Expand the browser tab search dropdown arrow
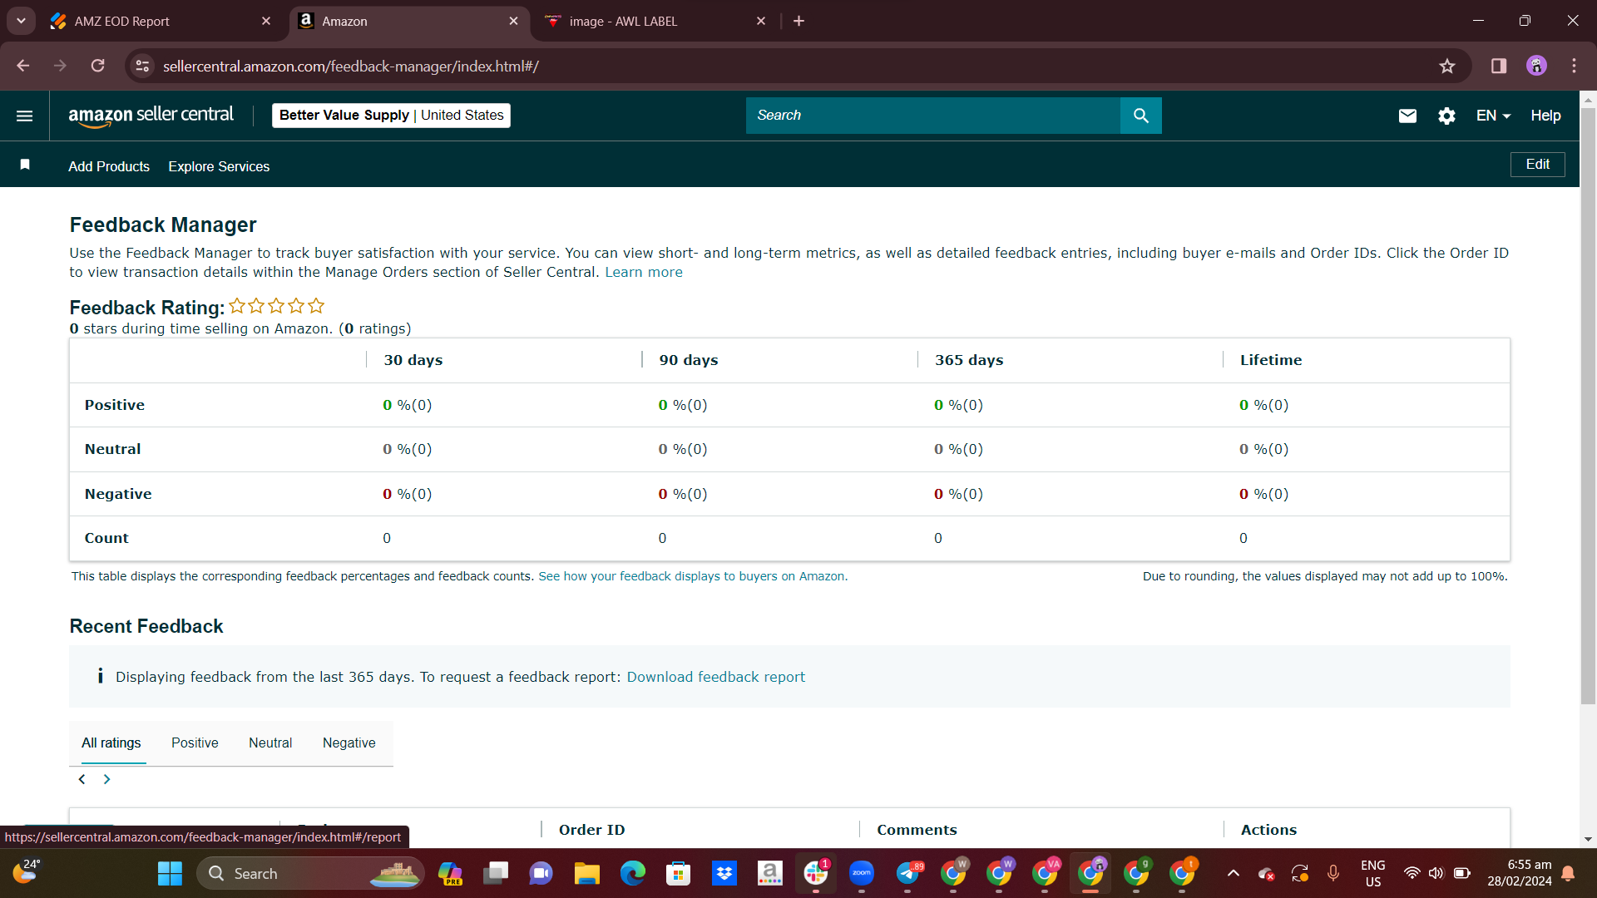The width and height of the screenshot is (1597, 898). click(21, 21)
